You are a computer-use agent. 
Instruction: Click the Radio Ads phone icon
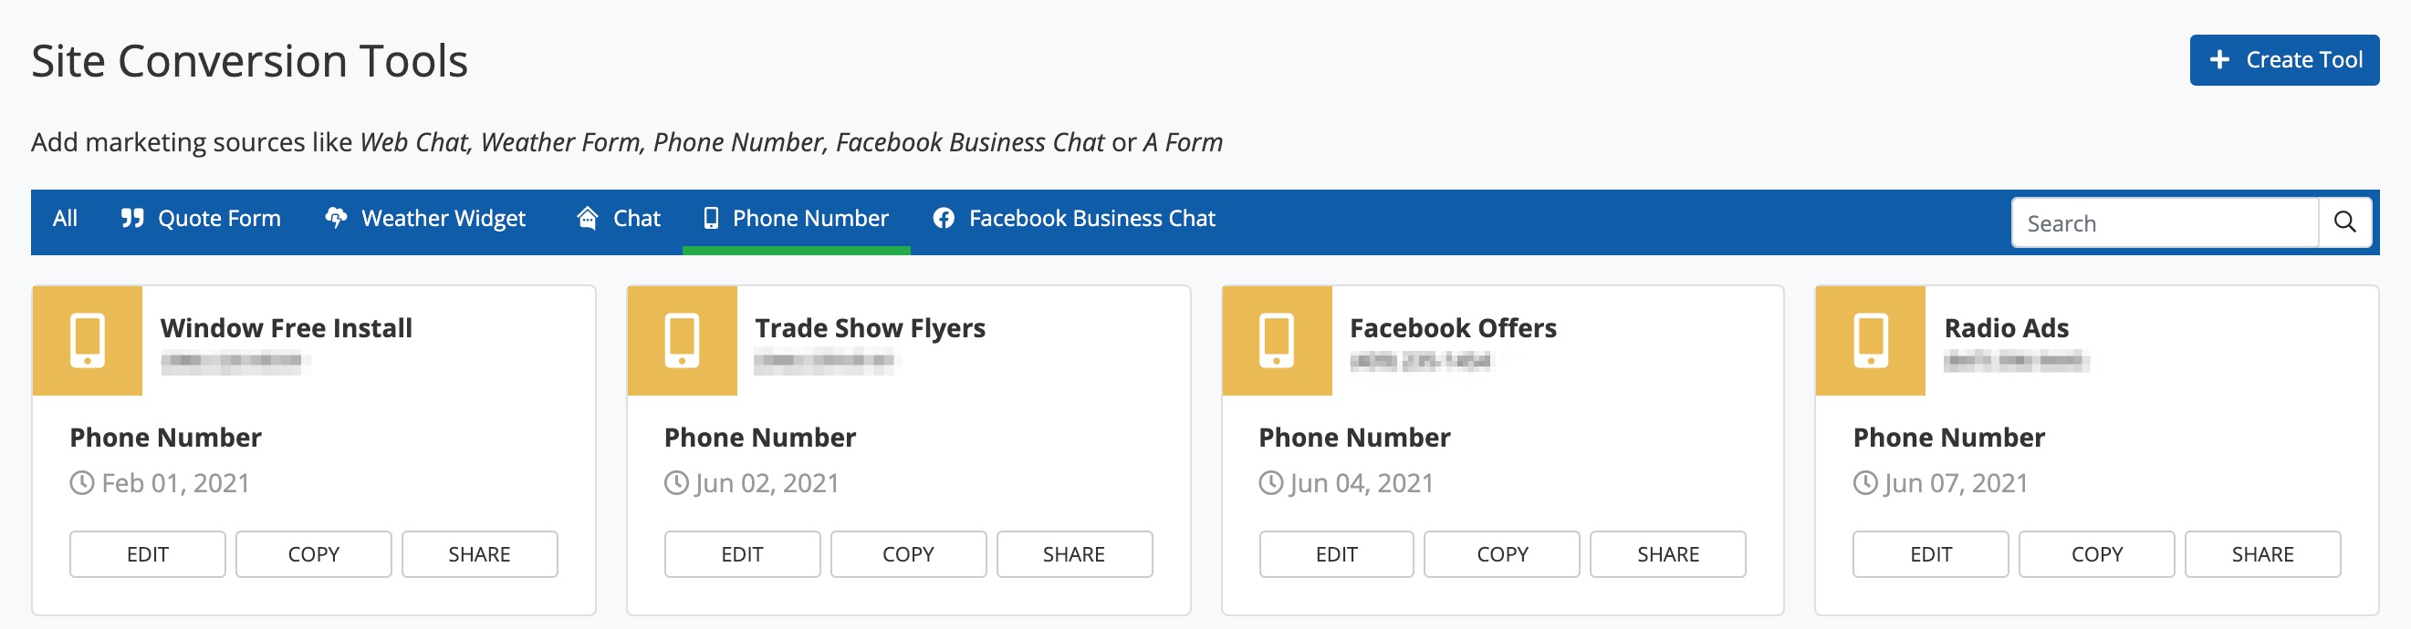point(1870,341)
